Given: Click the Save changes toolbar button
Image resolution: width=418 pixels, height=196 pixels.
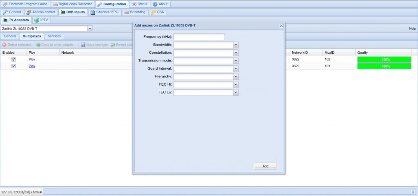Looking at the screenshot, I should point(95,45).
